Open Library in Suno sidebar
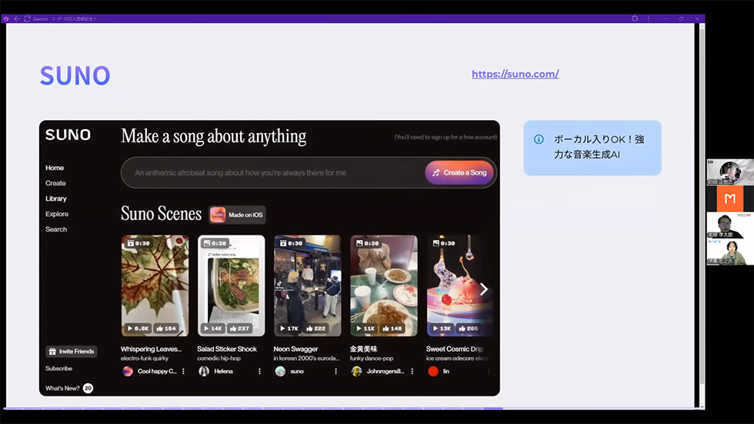 point(55,199)
